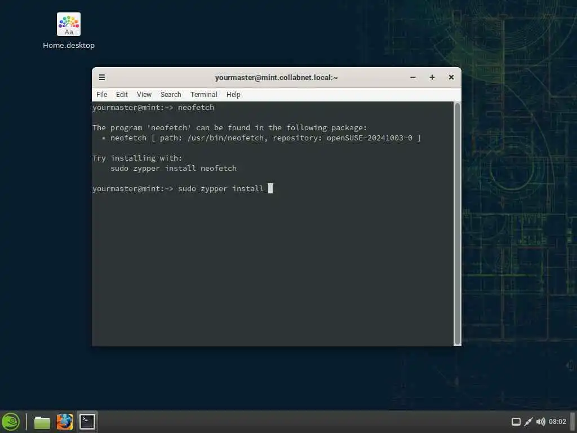Click the terminal cursor after 'sudo zypper install'
This screenshot has height=433, width=577.
(270, 188)
